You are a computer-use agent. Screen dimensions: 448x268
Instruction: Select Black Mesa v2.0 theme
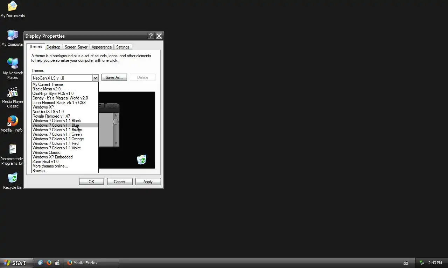click(65, 89)
